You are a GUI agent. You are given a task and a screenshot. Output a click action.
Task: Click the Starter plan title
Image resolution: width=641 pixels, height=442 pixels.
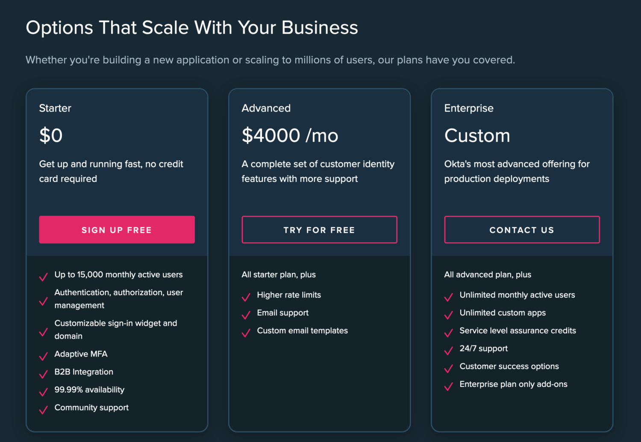[x=55, y=108]
